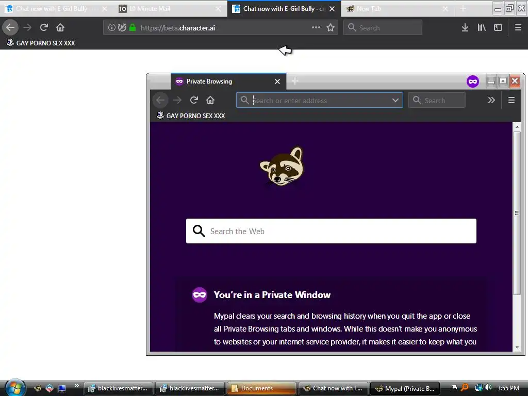Go home in the Private Browsing window

click(210, 100)
